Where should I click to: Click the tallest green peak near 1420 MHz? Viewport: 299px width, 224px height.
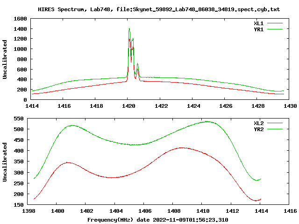[129, 29]
